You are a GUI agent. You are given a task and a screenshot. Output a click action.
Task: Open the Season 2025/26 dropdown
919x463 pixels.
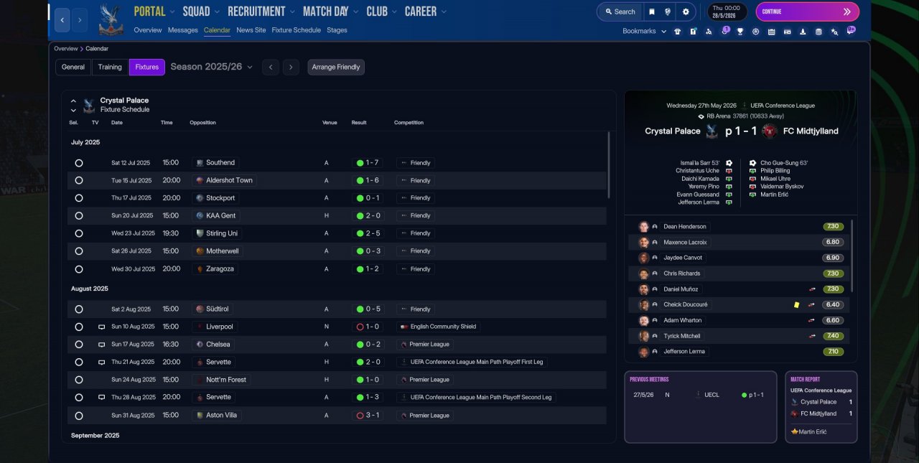point(212,67)
